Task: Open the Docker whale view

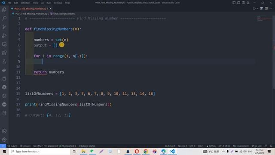Action: tap(4, 70)
